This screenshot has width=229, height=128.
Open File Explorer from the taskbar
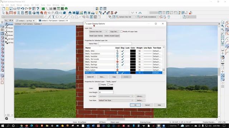click(47, 126)
